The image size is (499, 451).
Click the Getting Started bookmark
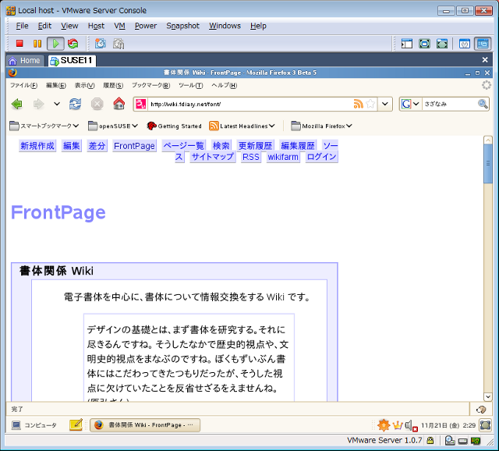pos(174,126)
